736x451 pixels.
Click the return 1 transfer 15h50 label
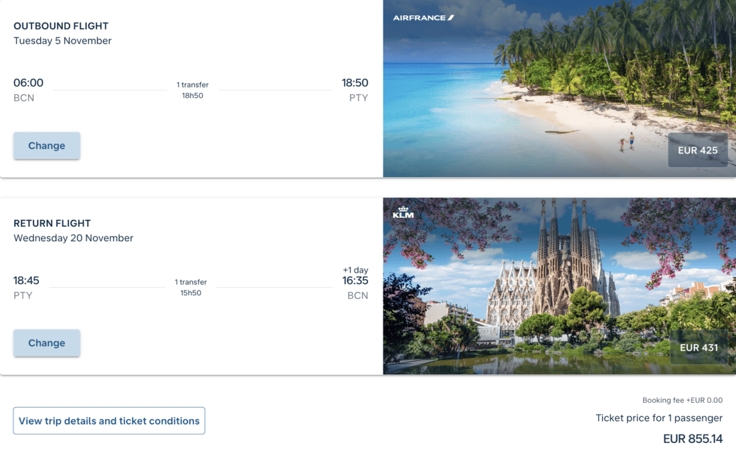(x=191, y=287)
